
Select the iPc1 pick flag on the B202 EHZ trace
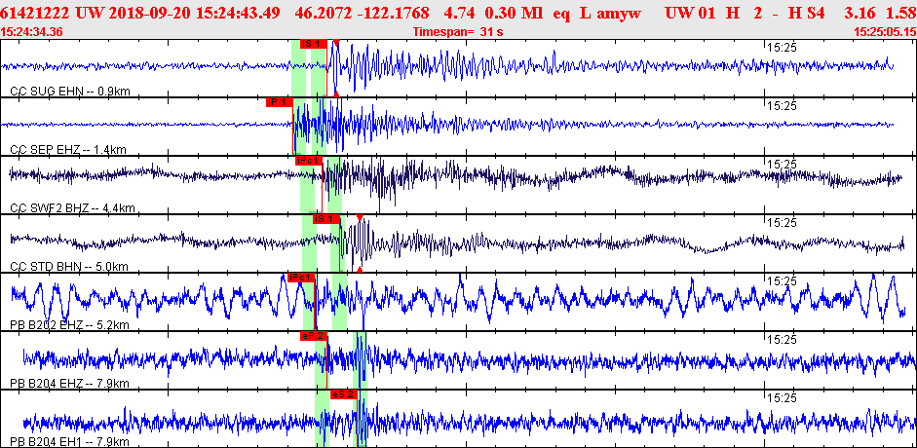point(302,278)
